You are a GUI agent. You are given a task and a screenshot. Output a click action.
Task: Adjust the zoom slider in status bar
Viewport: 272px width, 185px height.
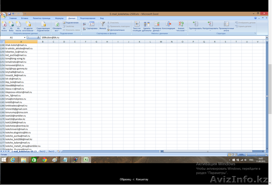(256, 154)
